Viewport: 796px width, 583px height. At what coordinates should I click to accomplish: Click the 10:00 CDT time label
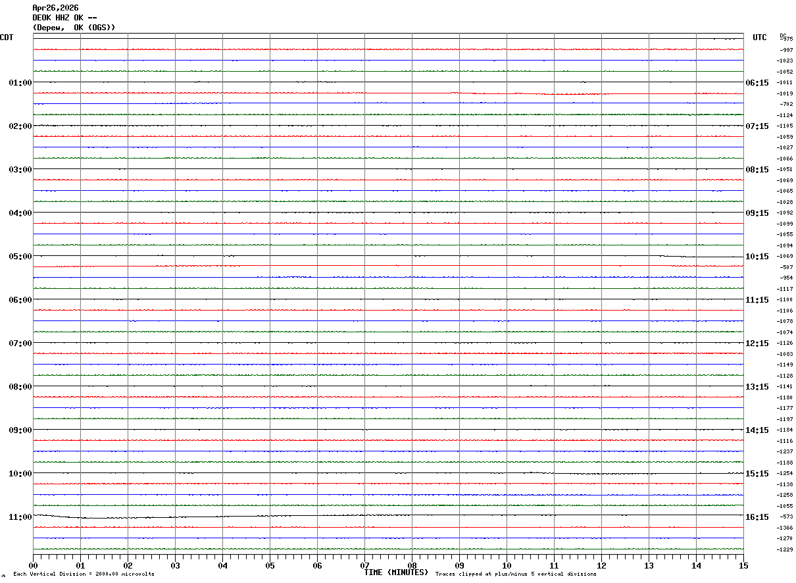point(20,474)
